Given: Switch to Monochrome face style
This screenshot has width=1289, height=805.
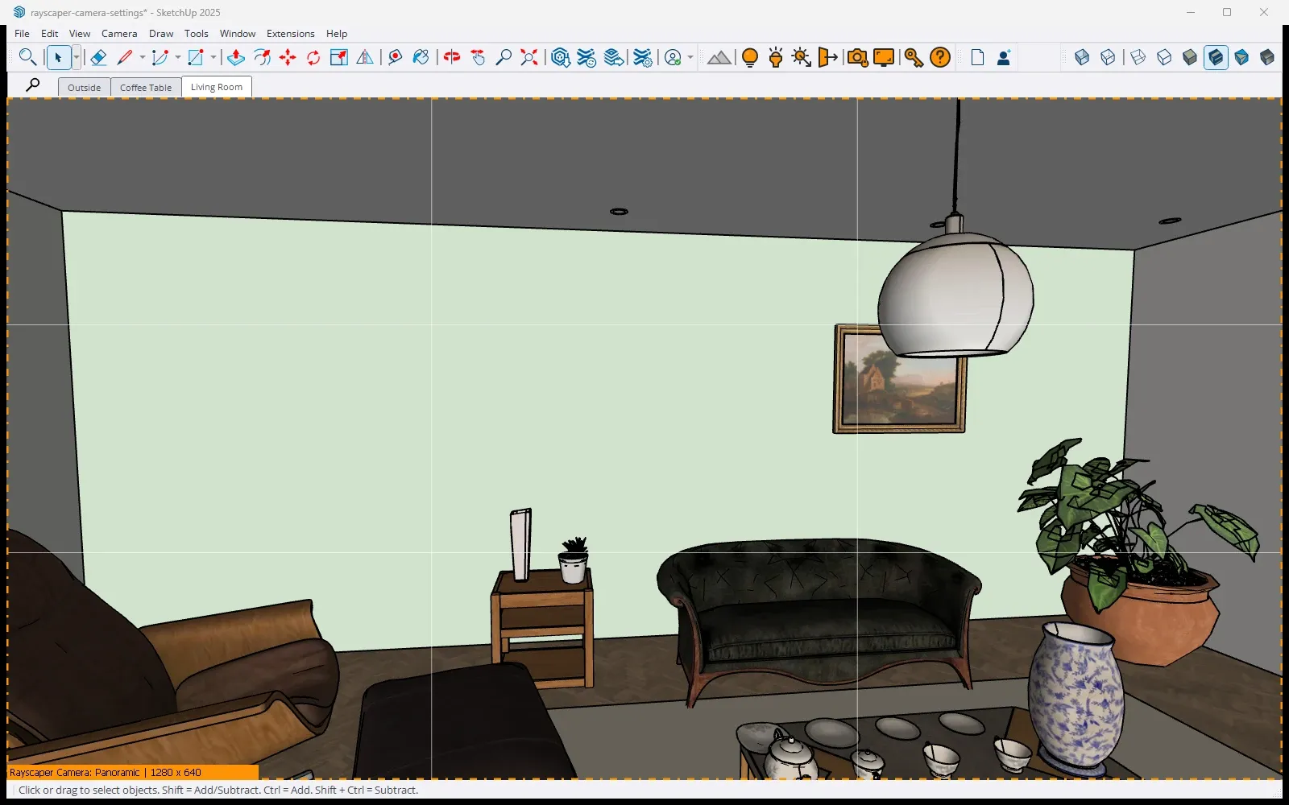Looking at the screenshot, I should [x=1241, y=57].
